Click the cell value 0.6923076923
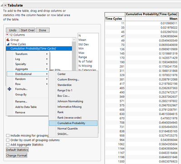The height and width of the screenshot is (164, 181). click(168, 161)
